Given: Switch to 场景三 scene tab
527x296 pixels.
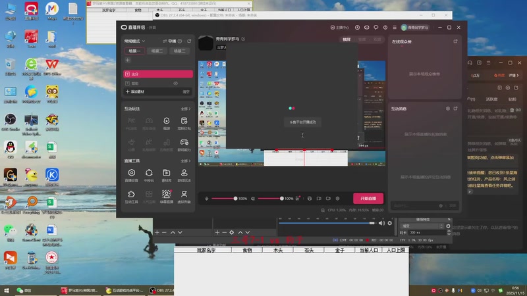Looking at the screenshot, I should [179, 51].
